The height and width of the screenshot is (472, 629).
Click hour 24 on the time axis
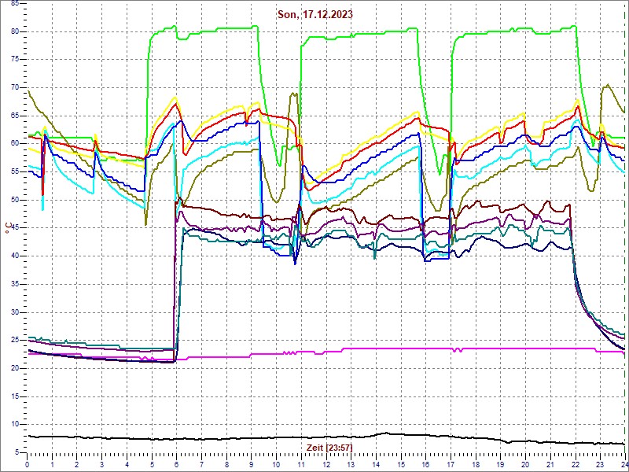point(624,463)
